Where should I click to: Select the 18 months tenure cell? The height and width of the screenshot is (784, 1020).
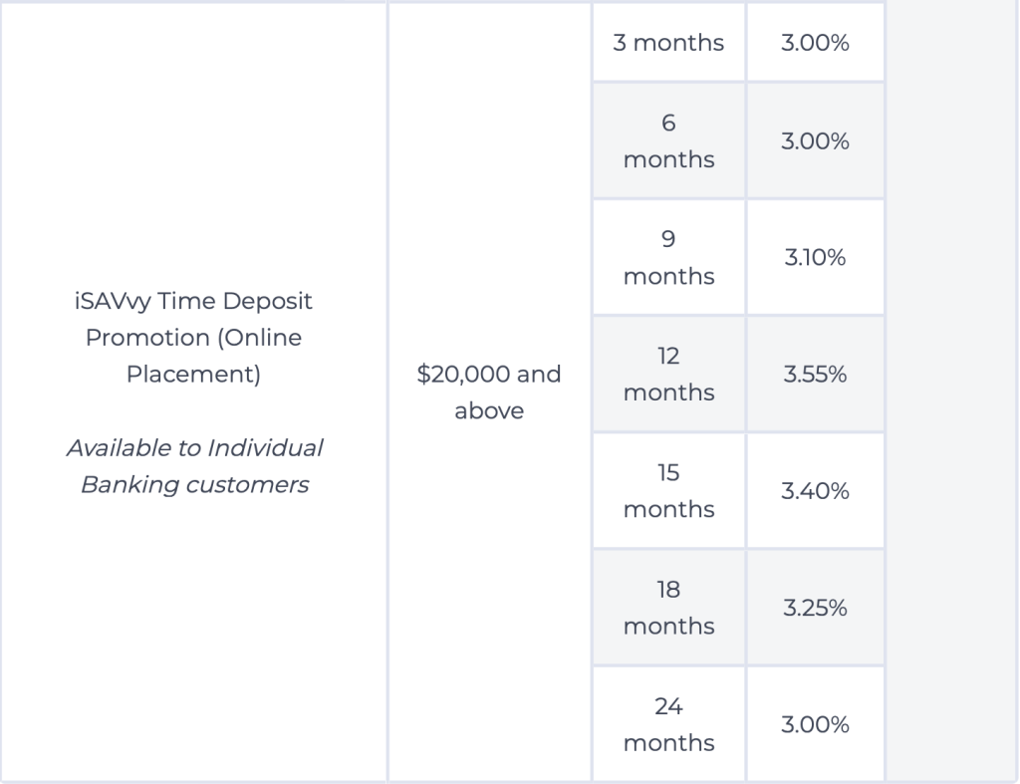668,607
